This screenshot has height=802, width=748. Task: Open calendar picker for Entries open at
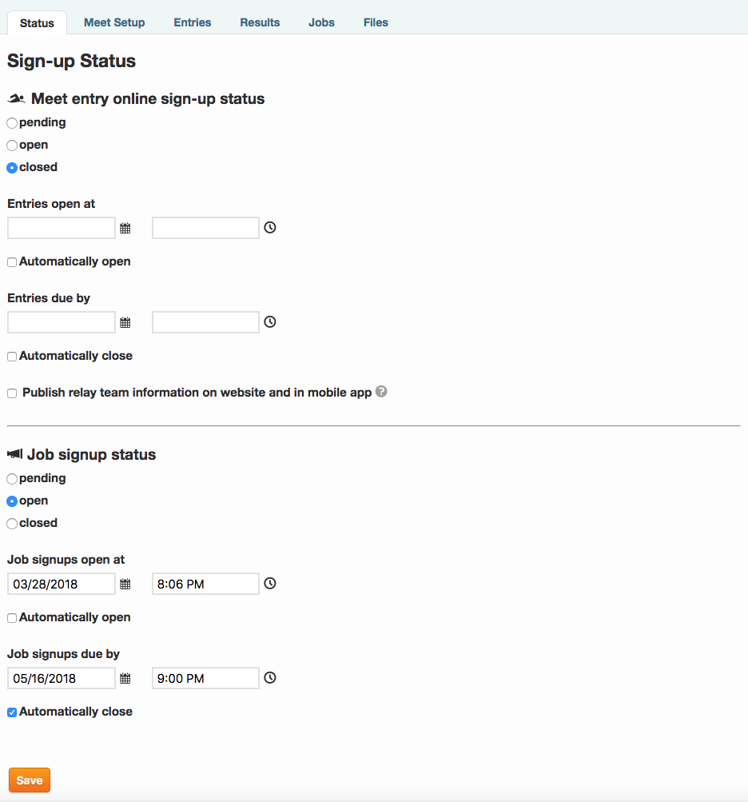coord(125,229)
